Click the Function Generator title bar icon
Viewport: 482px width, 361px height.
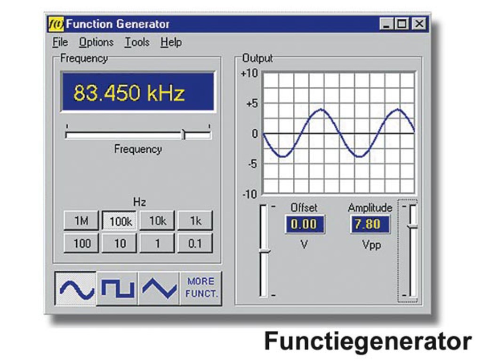[x=56, y=24]
